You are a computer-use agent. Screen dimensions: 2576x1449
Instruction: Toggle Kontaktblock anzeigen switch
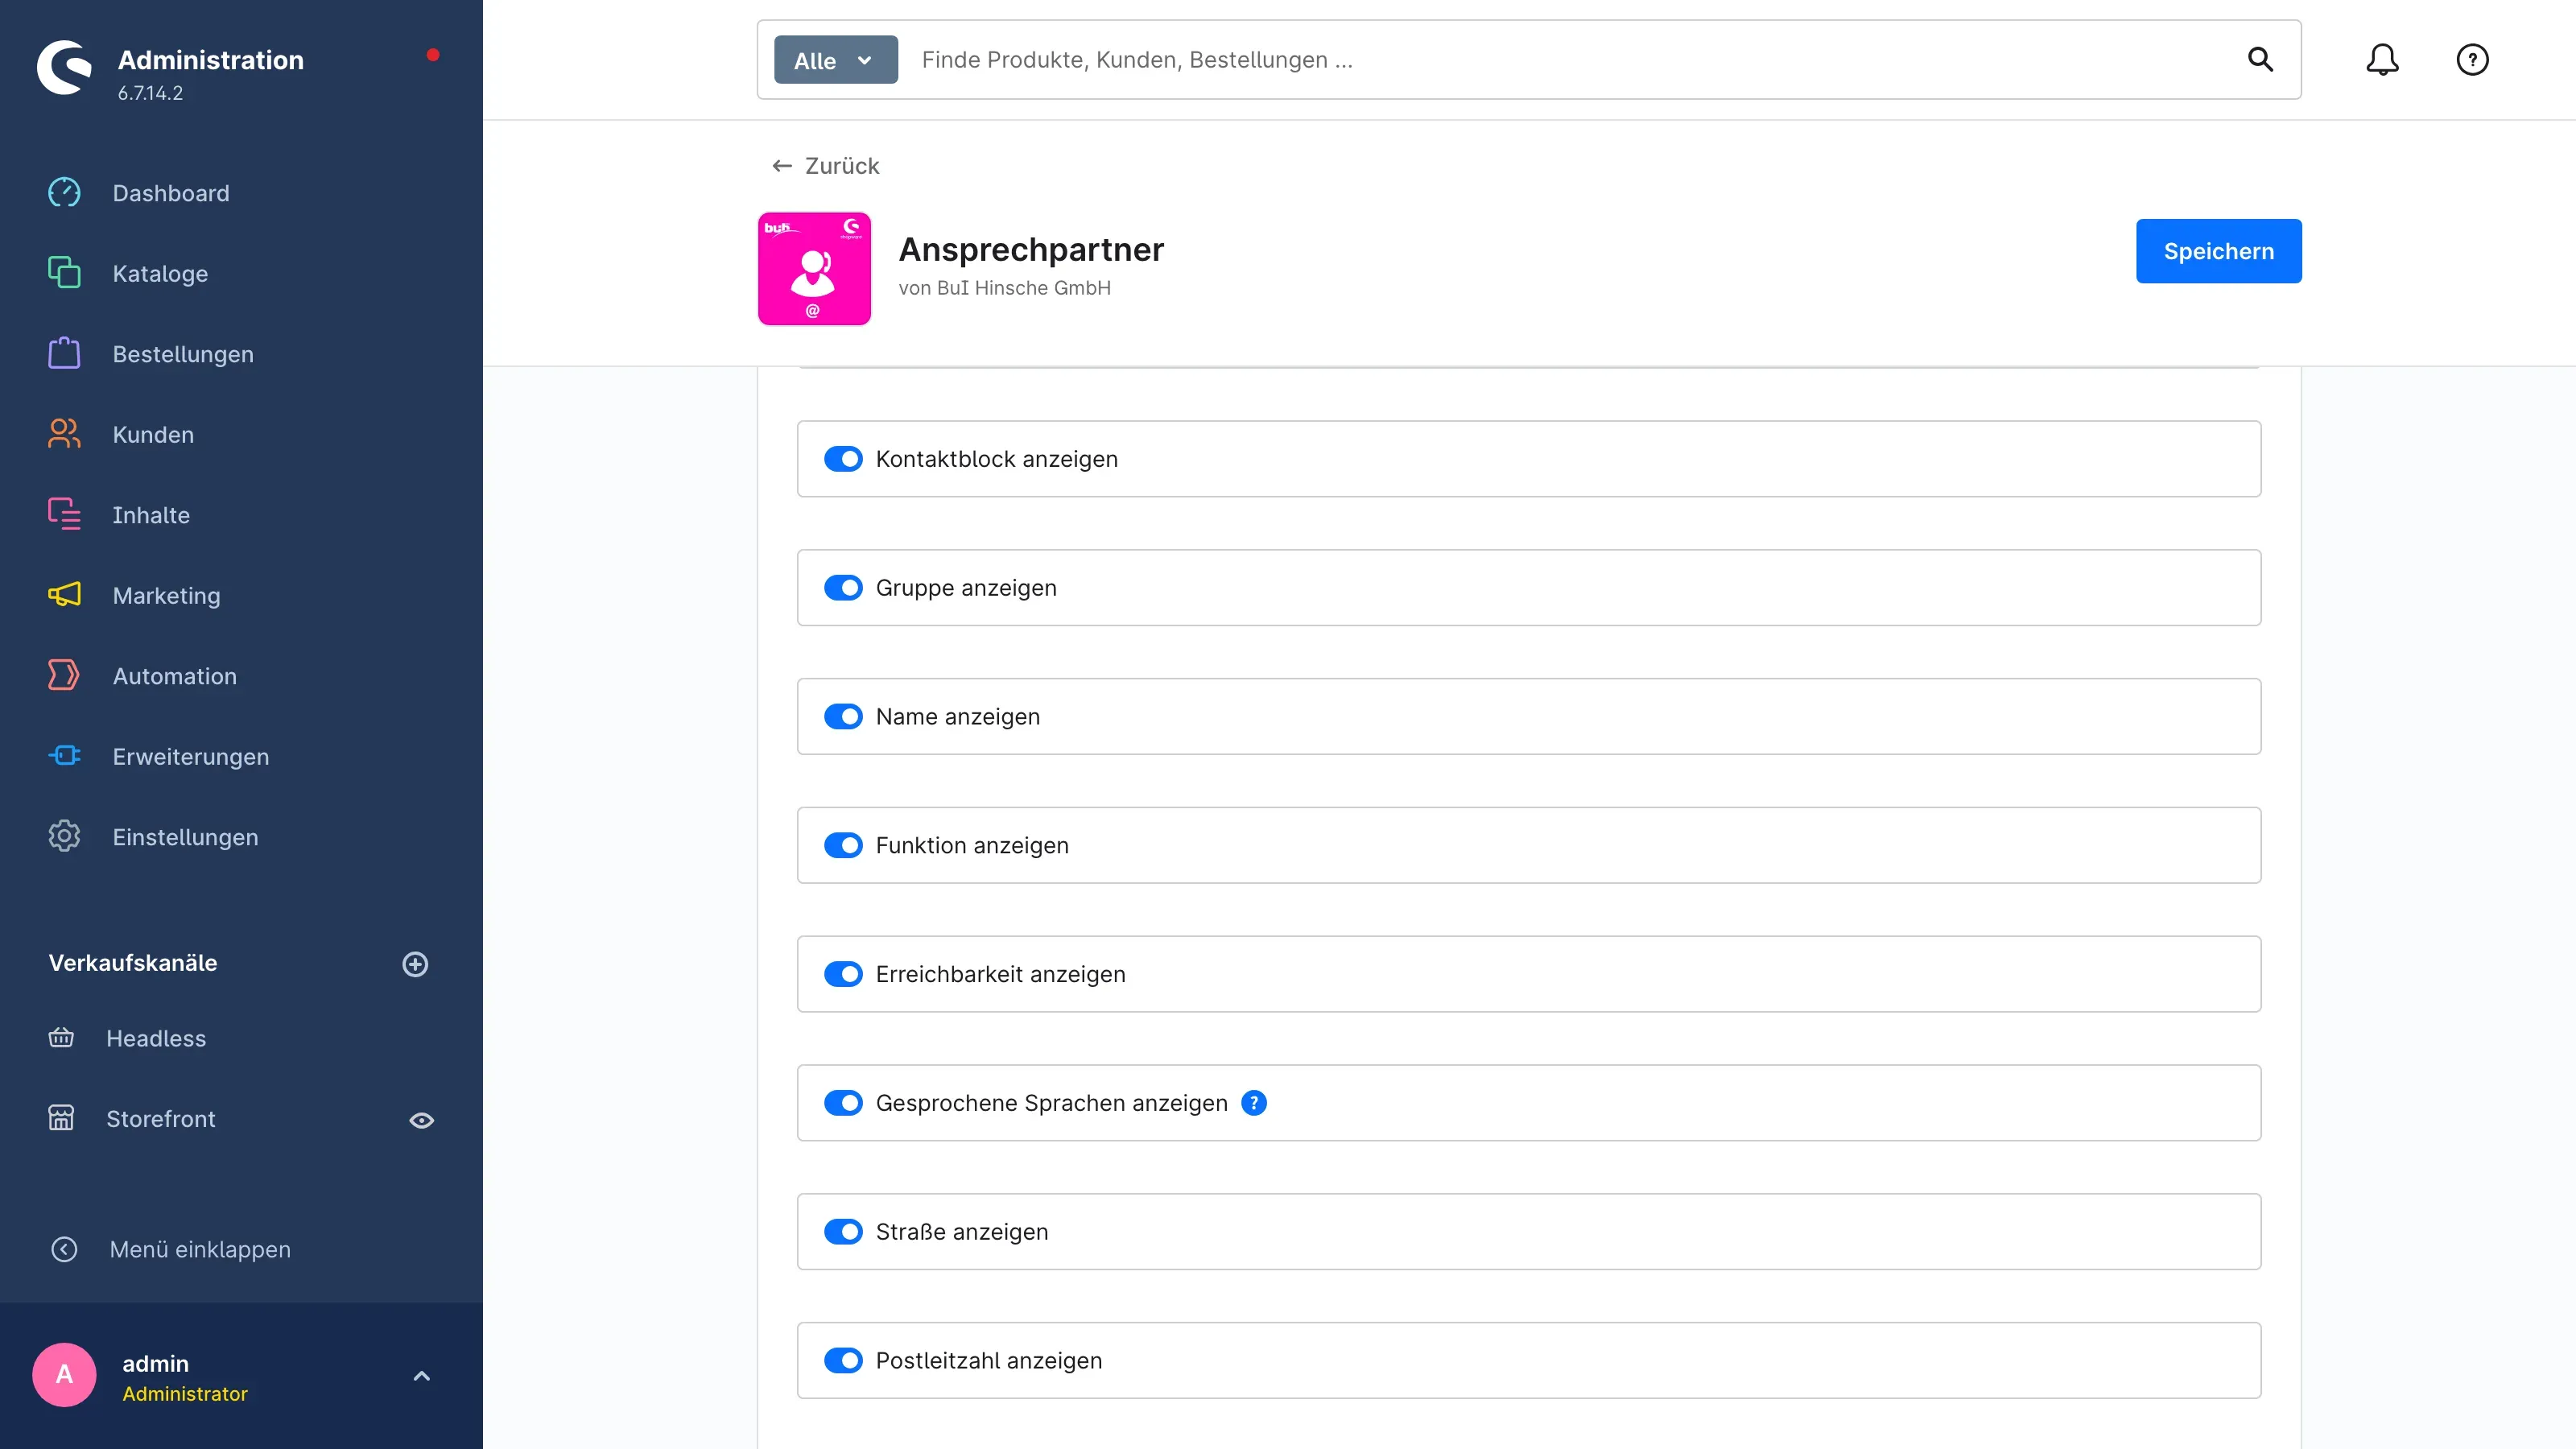[843, 459]
